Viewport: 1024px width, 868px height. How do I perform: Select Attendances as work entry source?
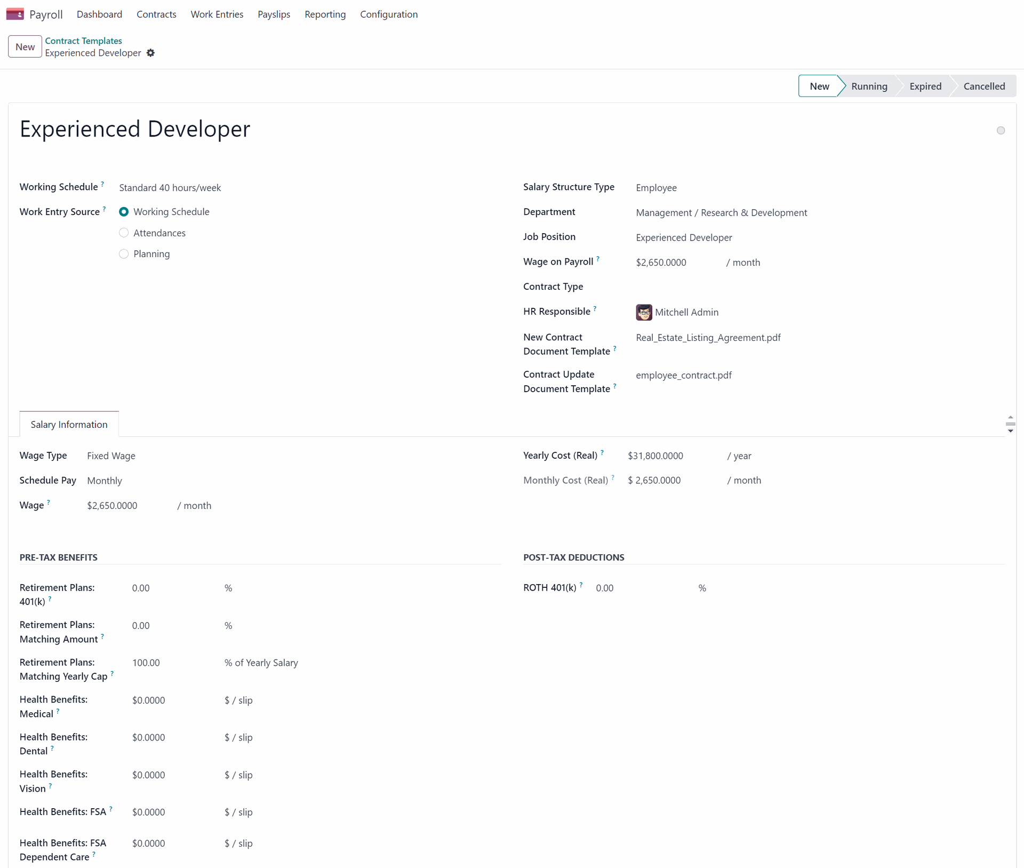click(x=124, y=233)
